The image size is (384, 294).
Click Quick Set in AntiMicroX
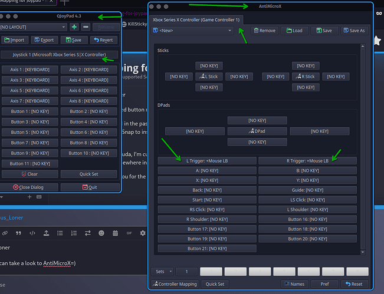point(215,284)
